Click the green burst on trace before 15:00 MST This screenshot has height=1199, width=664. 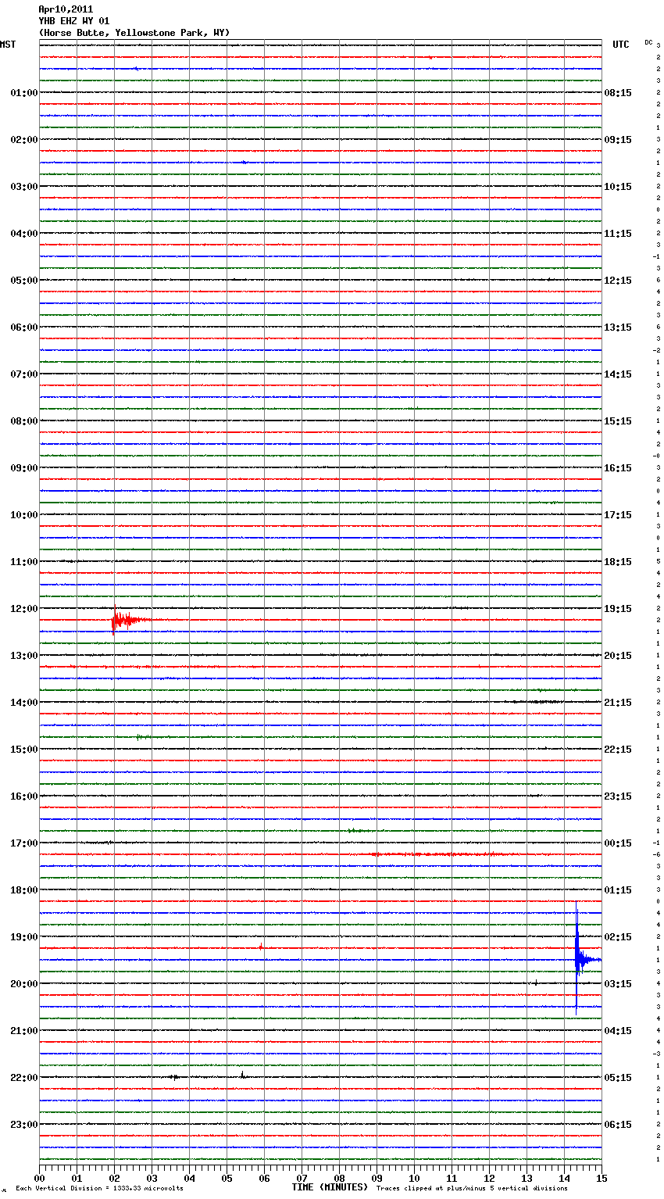(143, 737)
